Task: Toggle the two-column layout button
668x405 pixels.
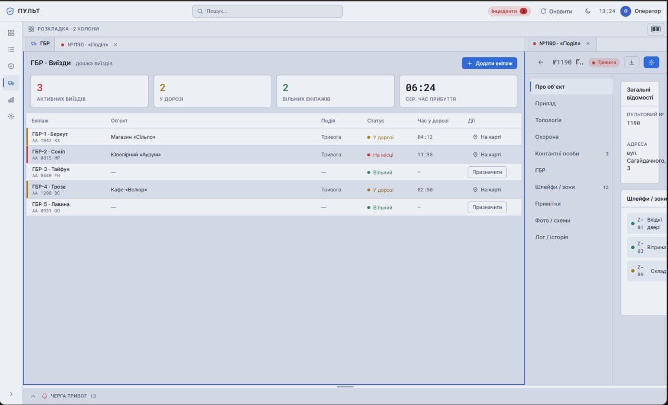Action: [x=655, y=29]
